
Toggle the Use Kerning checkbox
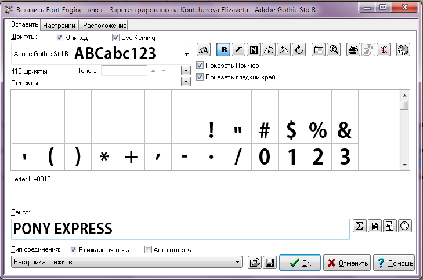(115, 38)
